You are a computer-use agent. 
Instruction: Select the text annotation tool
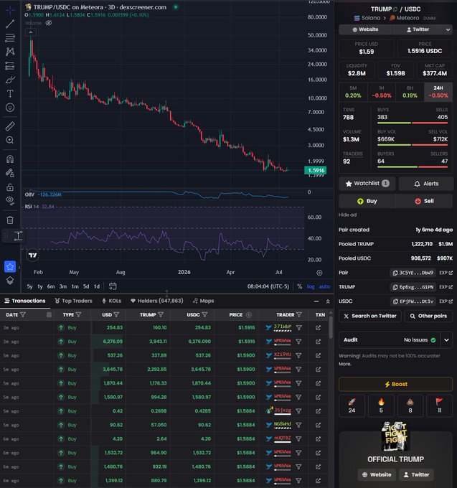pos(10,93)
